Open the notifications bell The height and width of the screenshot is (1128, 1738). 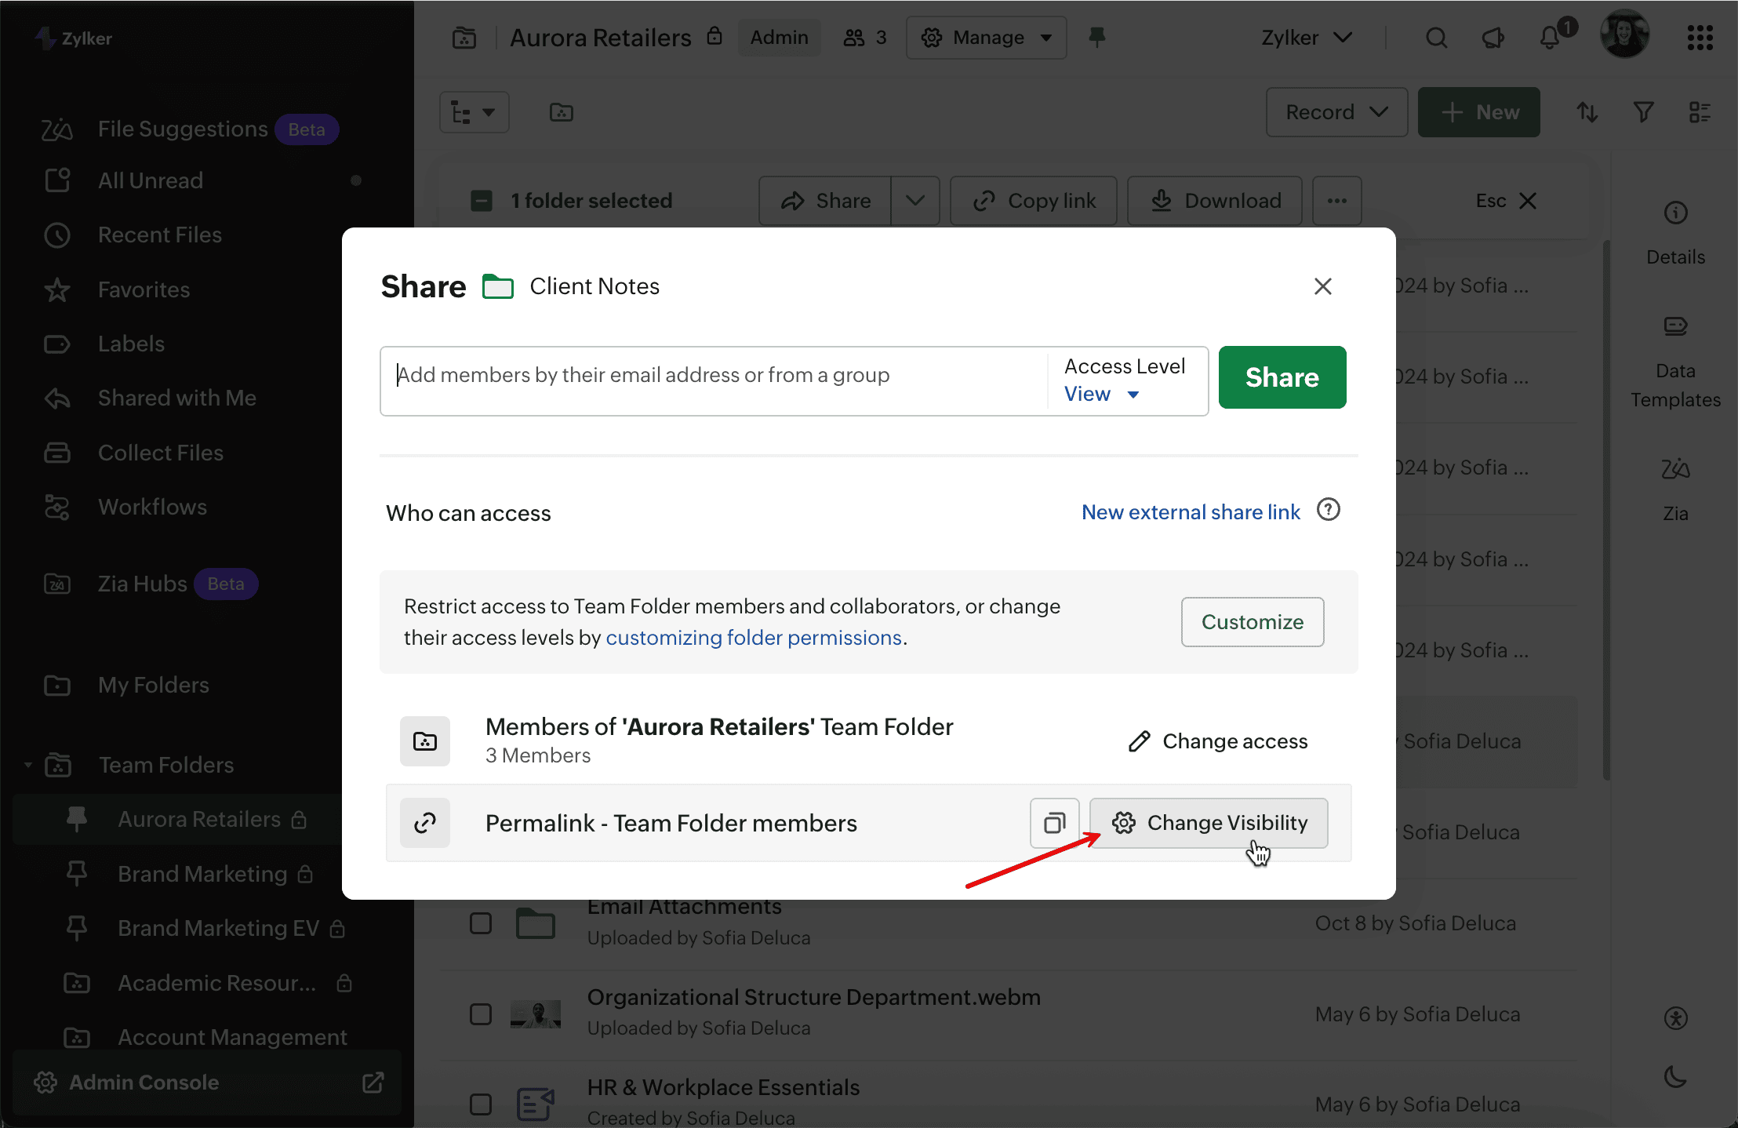[1550, 38]
